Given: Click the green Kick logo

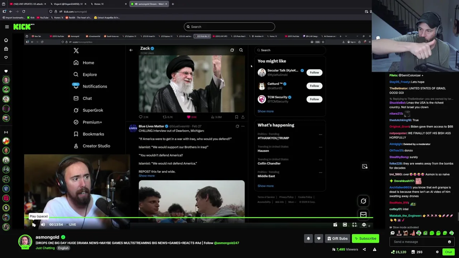Looking at the screenshot, I should point(24,27).
